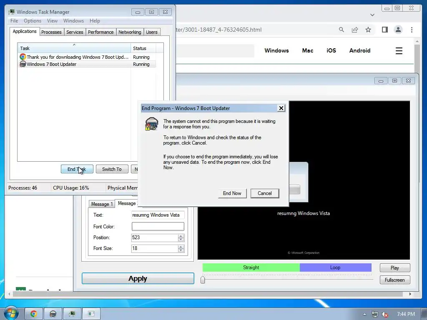The width and height of the screenshot is (427, 320).
Task: Increase the Font Size with up arrow
Action: tap(181, 247)
